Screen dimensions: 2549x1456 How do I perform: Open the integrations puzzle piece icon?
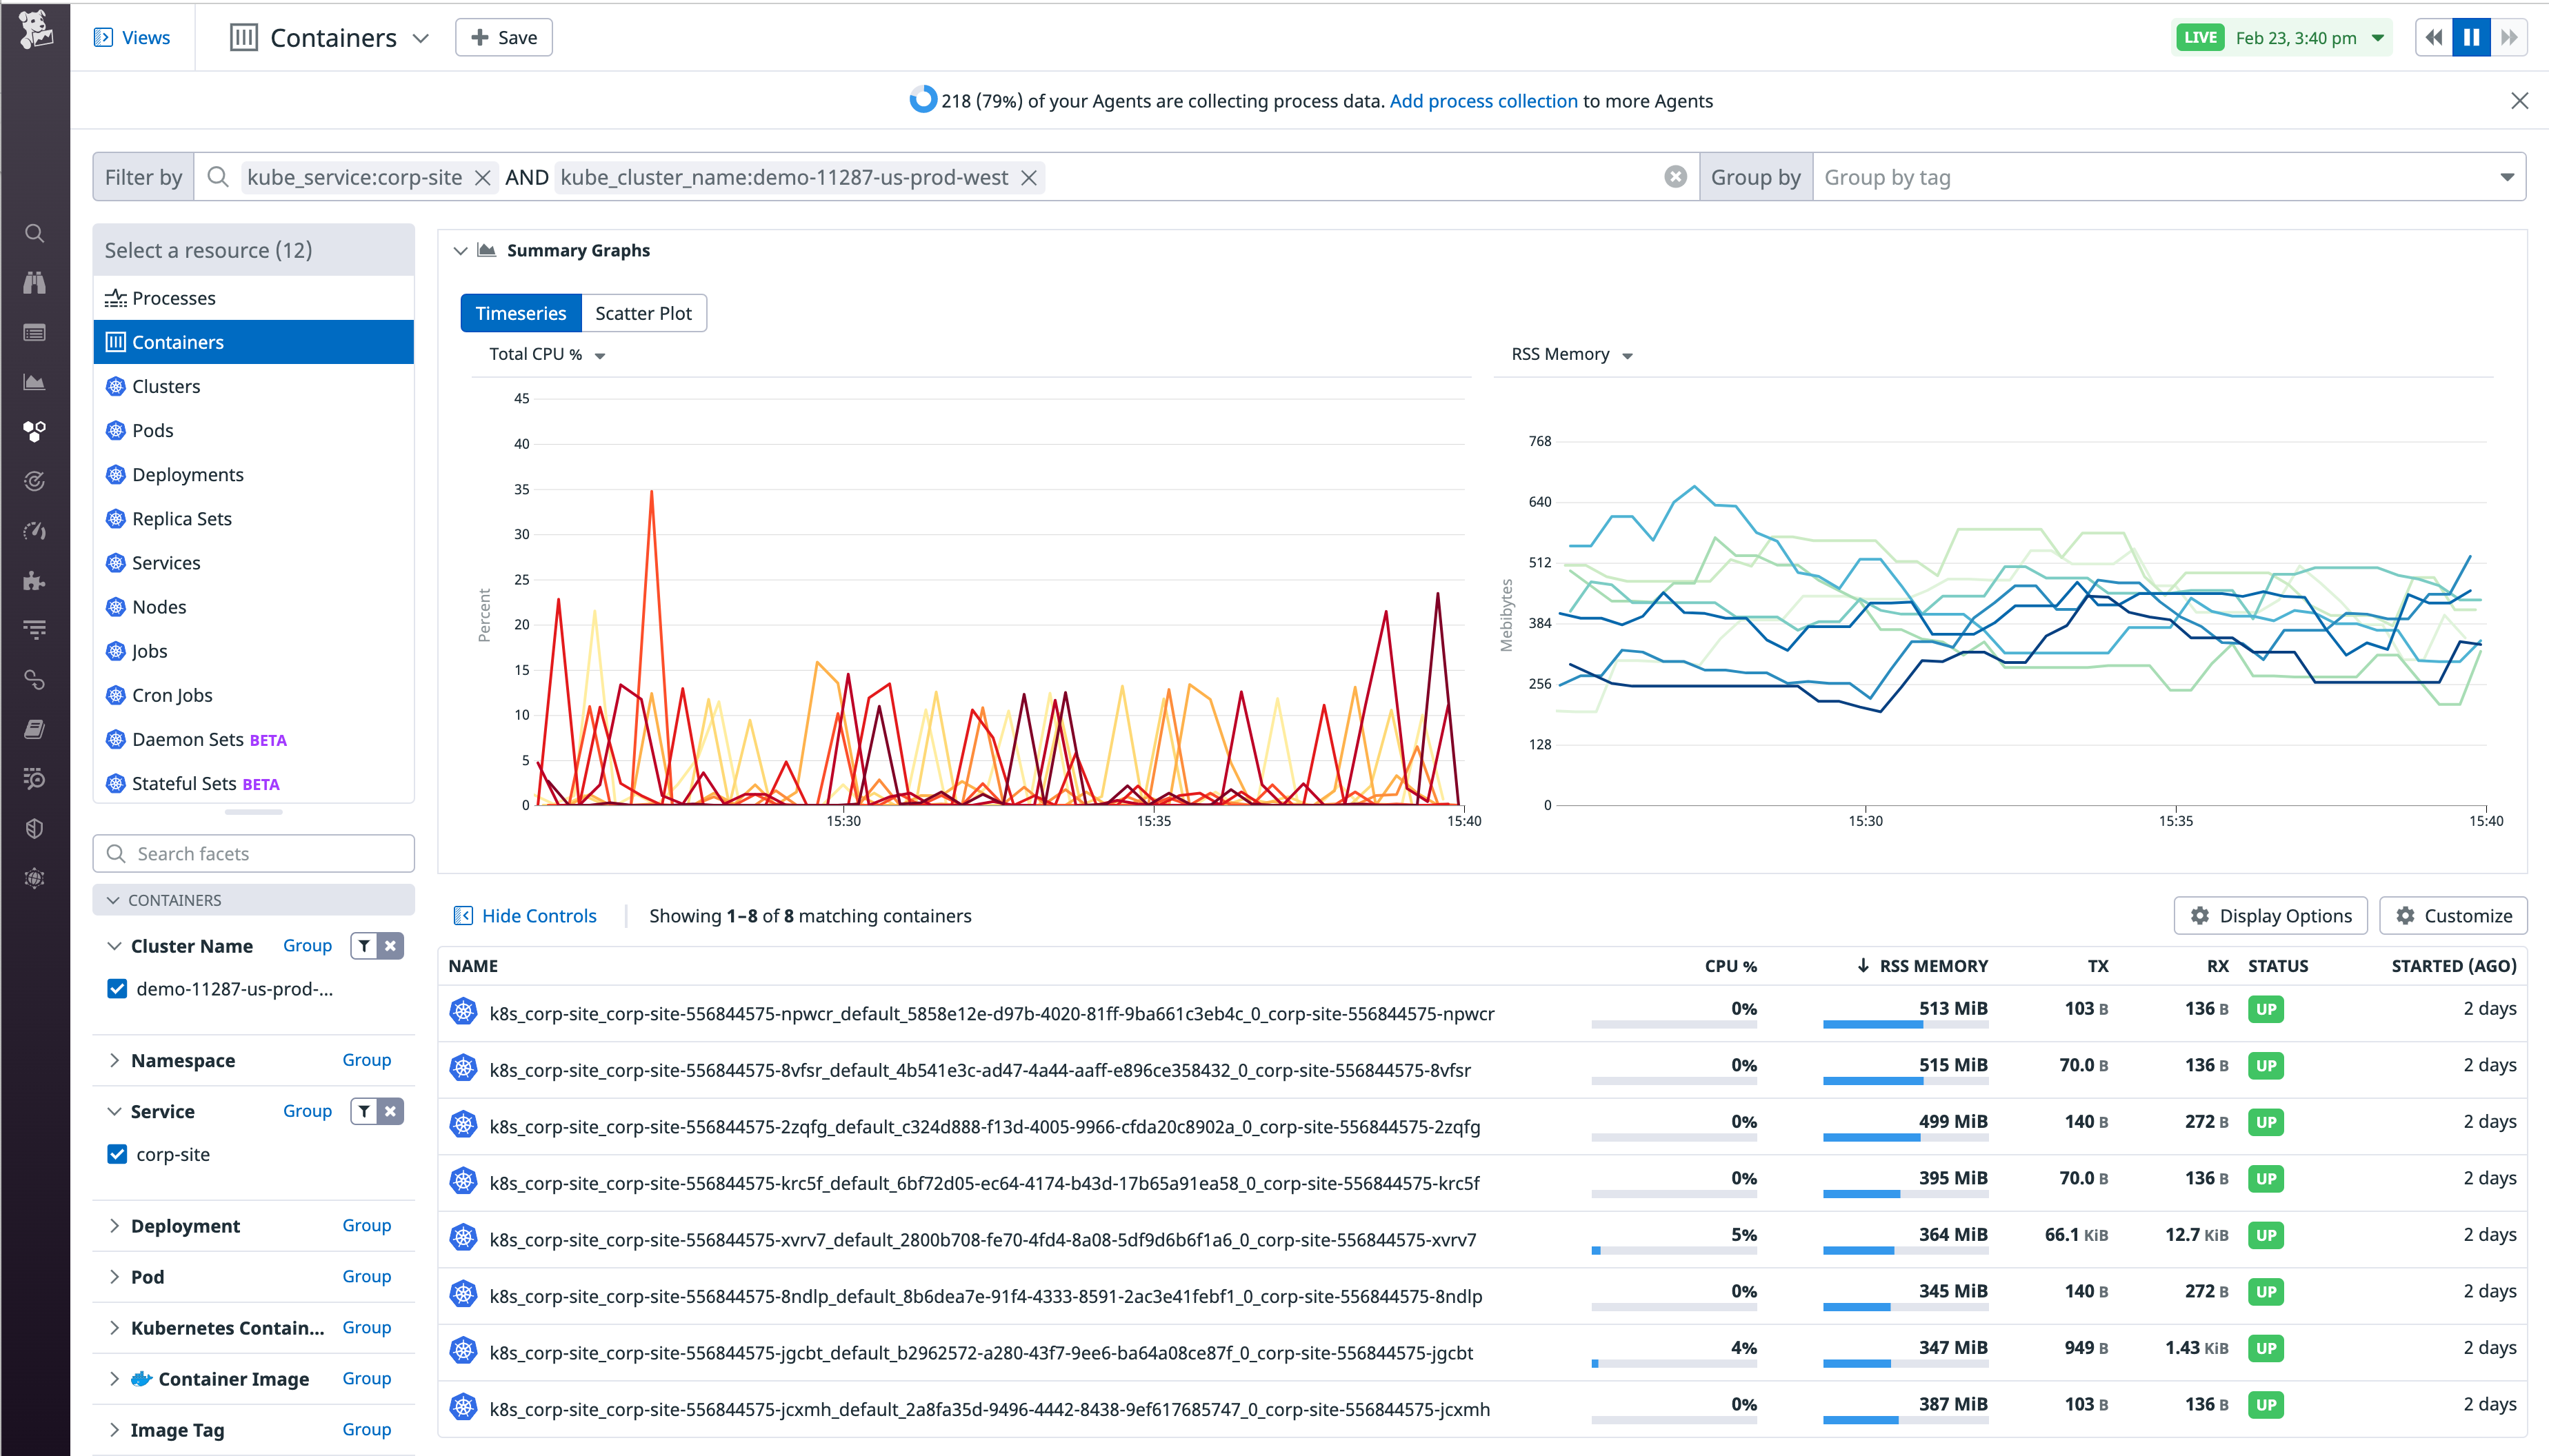tap(35, 581)
